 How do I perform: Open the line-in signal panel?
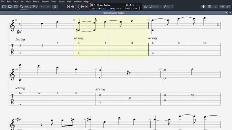click(222, 6)
